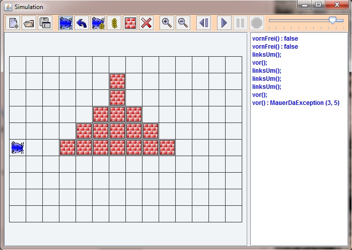Start the simulation with the play button
This screenshot has width=352, height=250.
tap(224, 23)
